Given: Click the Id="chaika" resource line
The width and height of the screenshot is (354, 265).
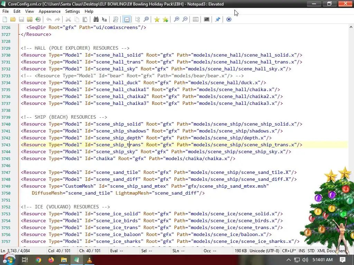Looking at the screenshot, I should point(128,158).
